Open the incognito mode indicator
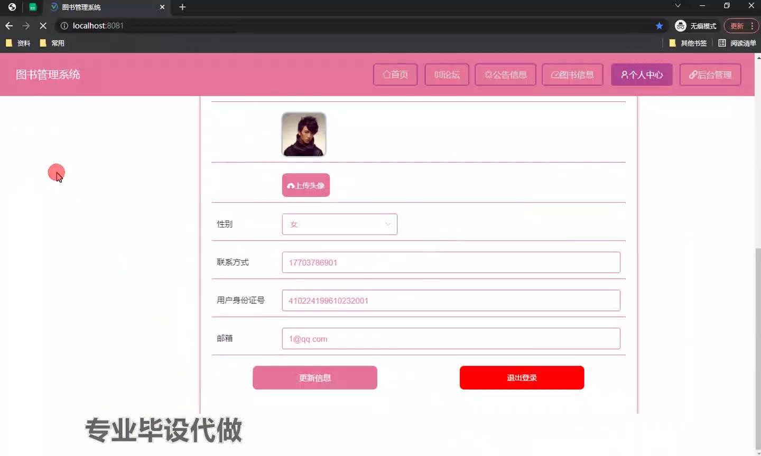This screenshot has width=761, height=456. point(695,26)
